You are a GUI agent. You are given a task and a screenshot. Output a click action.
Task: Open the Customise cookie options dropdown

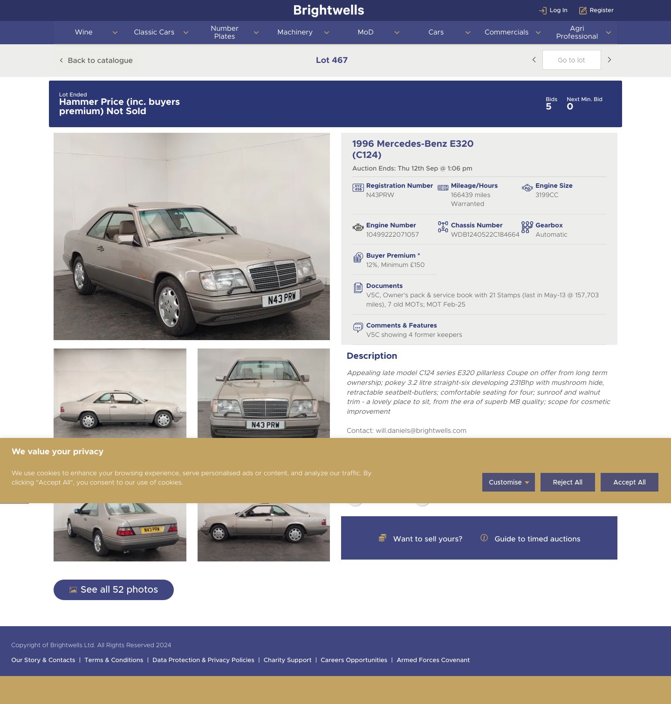[508, 482]
